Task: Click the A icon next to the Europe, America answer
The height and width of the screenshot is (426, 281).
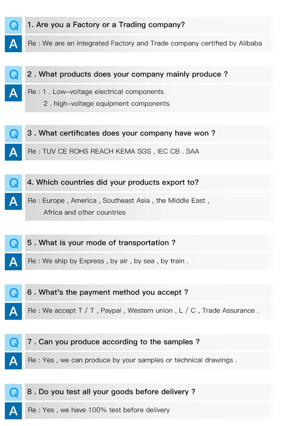Action: (x=13, y=201)
